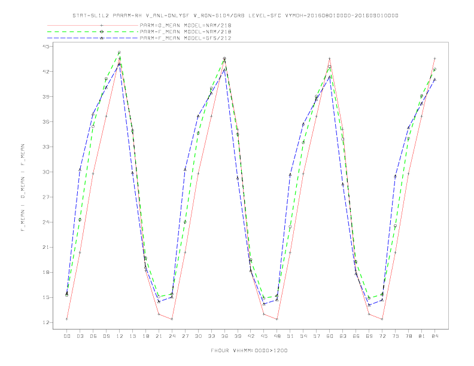Click x-axis forecast hour label 03

tap(80, 336)
